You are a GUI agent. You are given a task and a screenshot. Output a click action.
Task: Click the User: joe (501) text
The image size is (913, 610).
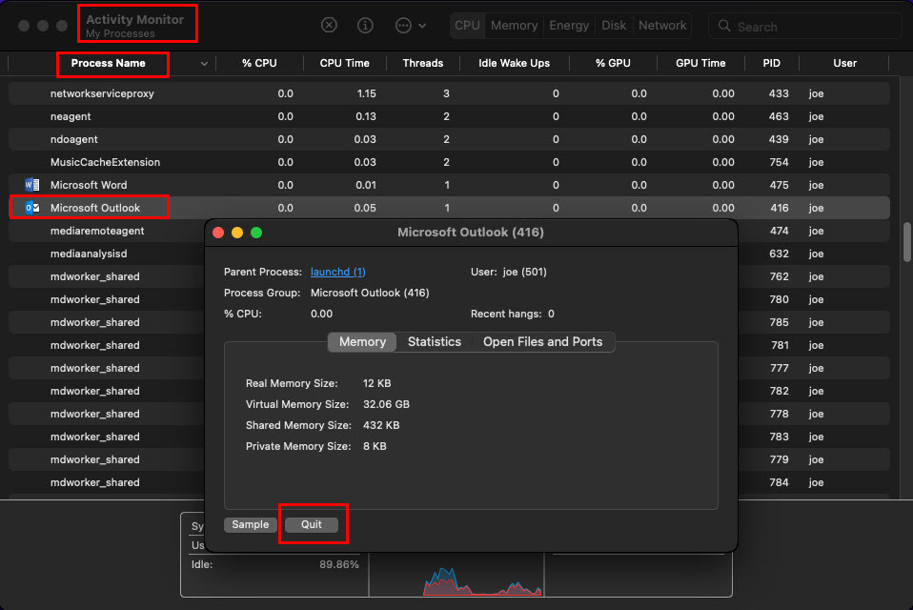(508, 272)
